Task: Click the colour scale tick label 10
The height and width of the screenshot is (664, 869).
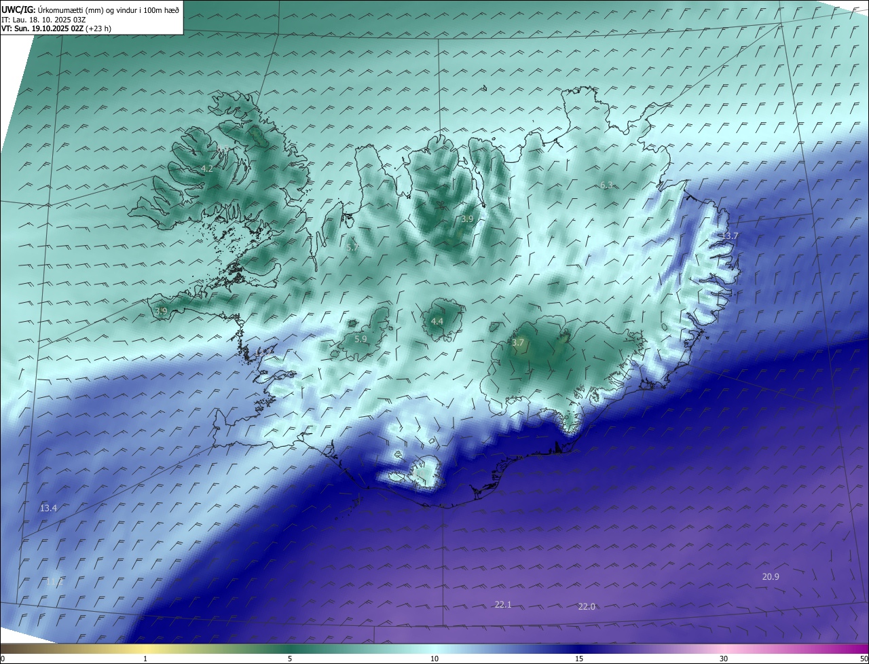Action: [x=434, y=659]
